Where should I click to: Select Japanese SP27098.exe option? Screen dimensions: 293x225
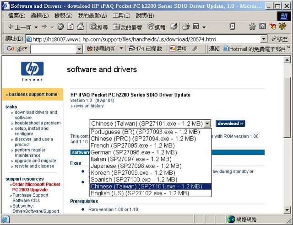(151, 166)
